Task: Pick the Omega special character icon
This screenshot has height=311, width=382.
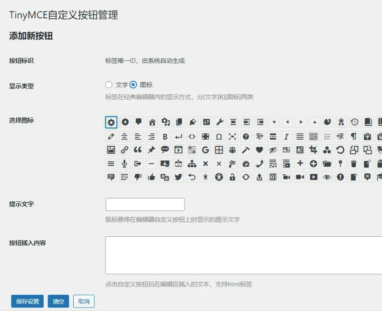Action: 219,136
